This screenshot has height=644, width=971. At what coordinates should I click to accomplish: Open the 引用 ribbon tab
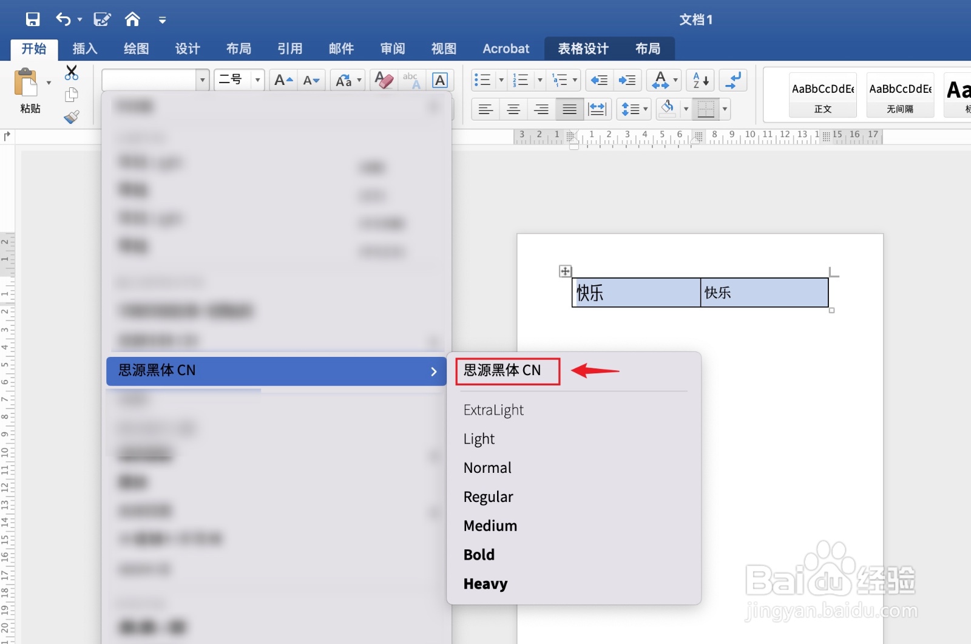coord(290,49)
